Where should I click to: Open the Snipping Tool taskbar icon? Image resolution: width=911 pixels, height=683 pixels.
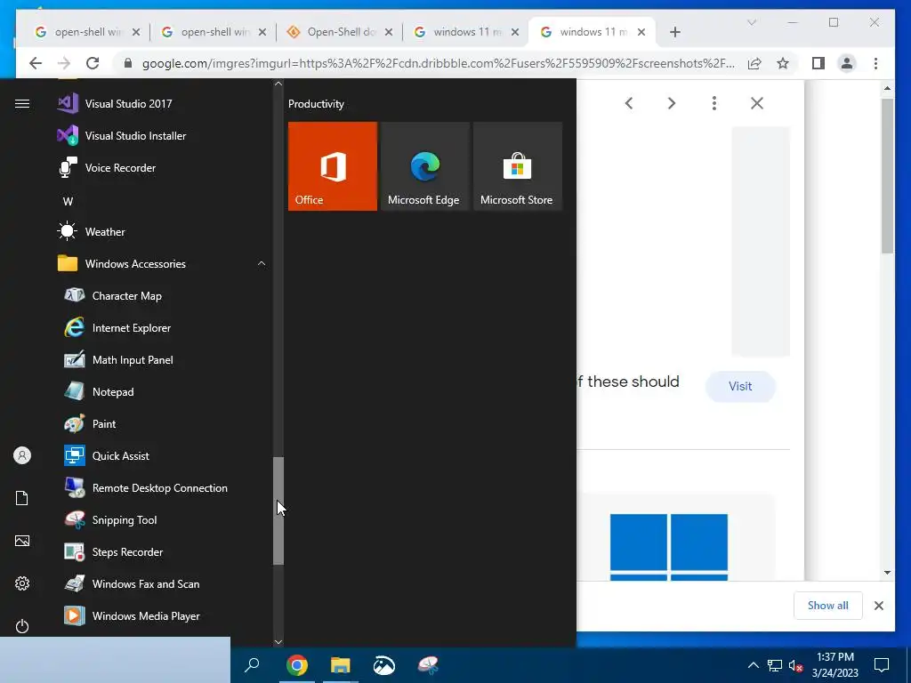428,665
